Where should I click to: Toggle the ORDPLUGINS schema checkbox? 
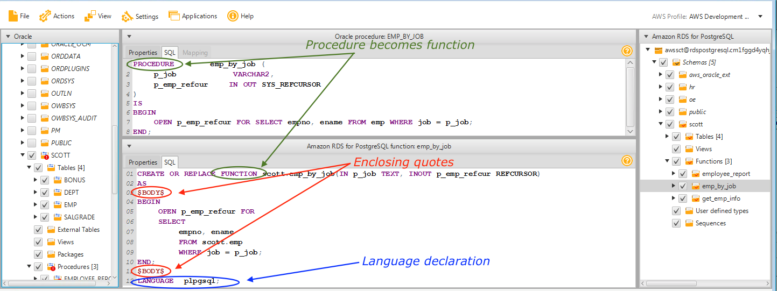tap(32, 69)
